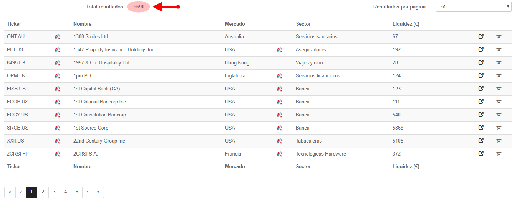Star 1347 Property Insurance Holdings as favorite
Screen dimensions: 517x200
499,49
